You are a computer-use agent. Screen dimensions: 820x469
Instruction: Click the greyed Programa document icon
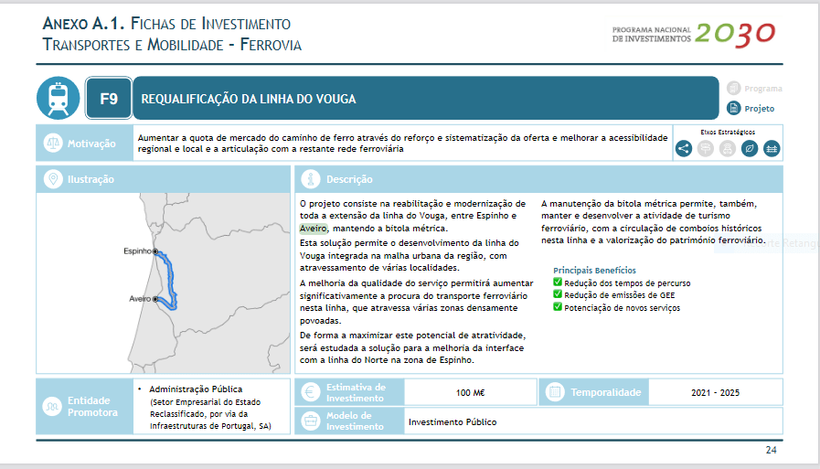[x=734, y=88]
